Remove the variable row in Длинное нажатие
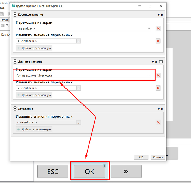191x183 pixels. pos(158,88)
